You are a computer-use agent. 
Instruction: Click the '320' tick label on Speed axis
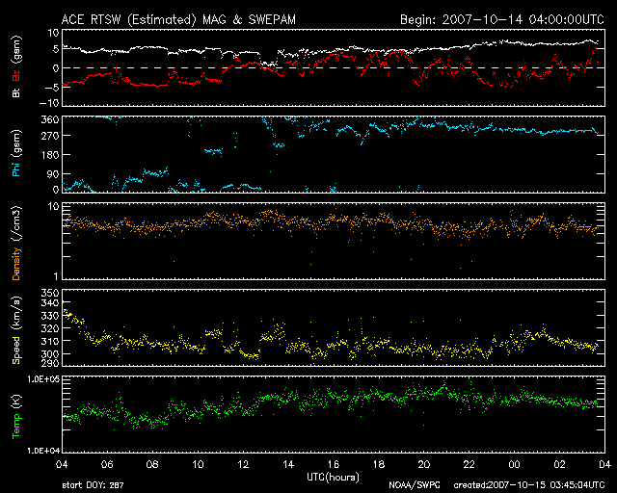tap(50, 328)
